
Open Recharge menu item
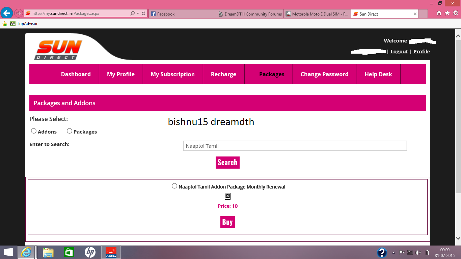[223, 74]
